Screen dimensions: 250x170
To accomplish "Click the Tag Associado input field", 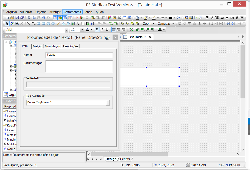I will [66, 102].
